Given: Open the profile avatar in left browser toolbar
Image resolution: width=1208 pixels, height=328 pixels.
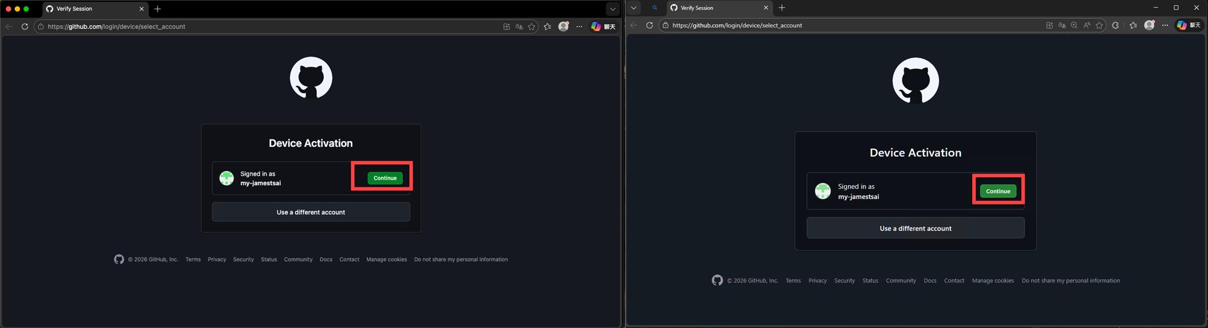Looking at the screenshot, I should tap(563, 26).
